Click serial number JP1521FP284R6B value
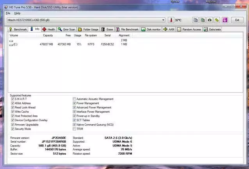Viewport: 249px width, 169px height. click(x=54, y=142)
